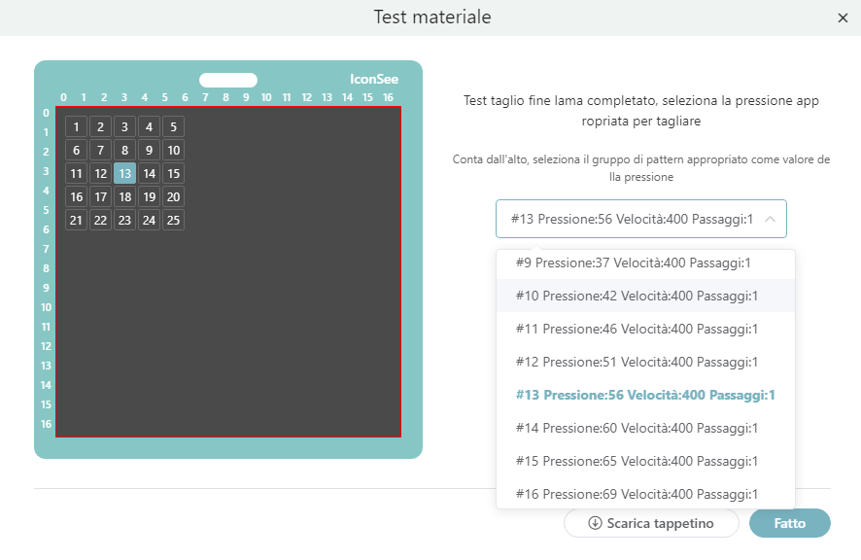Choose test pattern square 21
The image size is (861, 560).
pyautogui.click(x=77, y=220)
